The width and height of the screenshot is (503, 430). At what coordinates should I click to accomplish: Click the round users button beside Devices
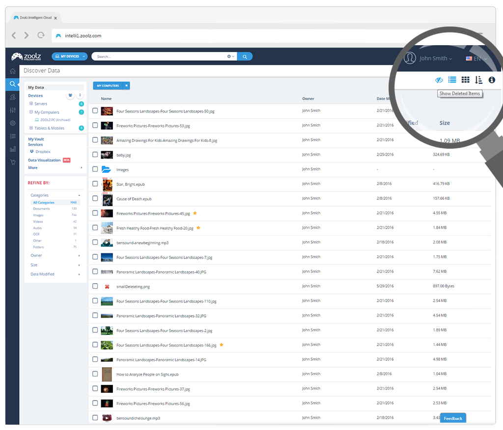[70, 95]
